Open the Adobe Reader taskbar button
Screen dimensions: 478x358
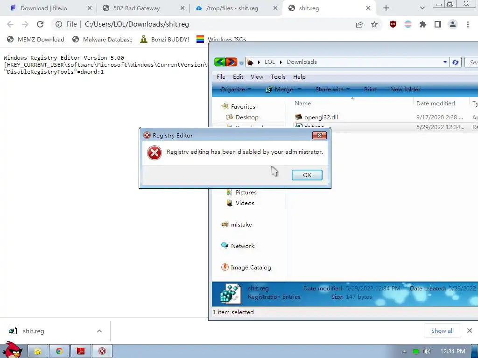point(81,351)
